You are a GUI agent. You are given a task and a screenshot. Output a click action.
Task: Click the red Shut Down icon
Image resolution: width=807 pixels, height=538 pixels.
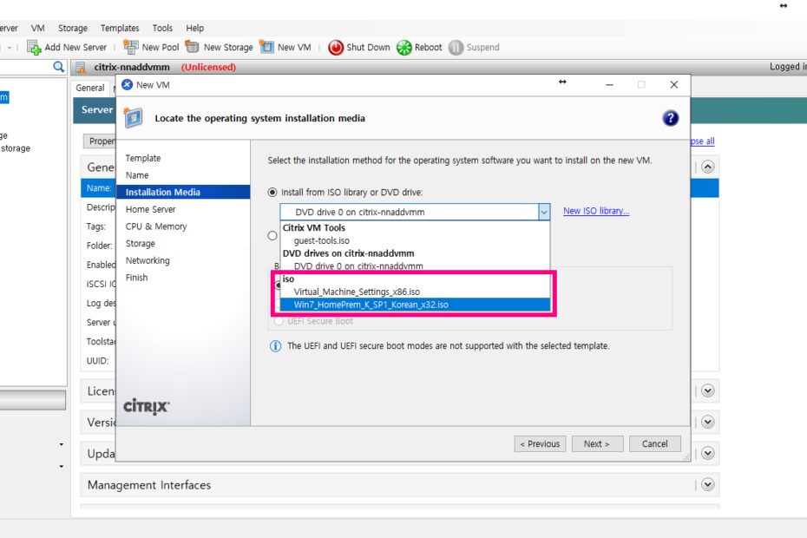[336, 48]
